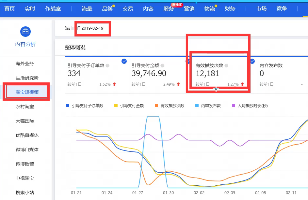Screen dimensions: 308x200
Task: Open 生活研究所 in the sidebar
Action: coord(27,78)
